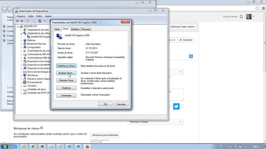Image resolution: width=266 pixels, height=149 pixels.
Task: Click Adicionar mais vídeos on the page
Action: click(x=182, y=26)
